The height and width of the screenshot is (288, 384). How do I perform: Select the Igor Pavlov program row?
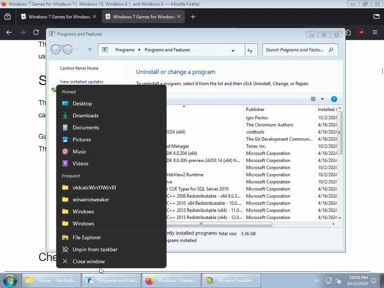click(x=252, y=118)
